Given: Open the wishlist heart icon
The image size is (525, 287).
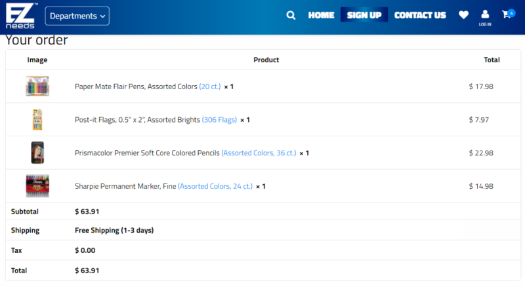Looking at the screenshot, I should pyautogui.click(x=463, y=15).
